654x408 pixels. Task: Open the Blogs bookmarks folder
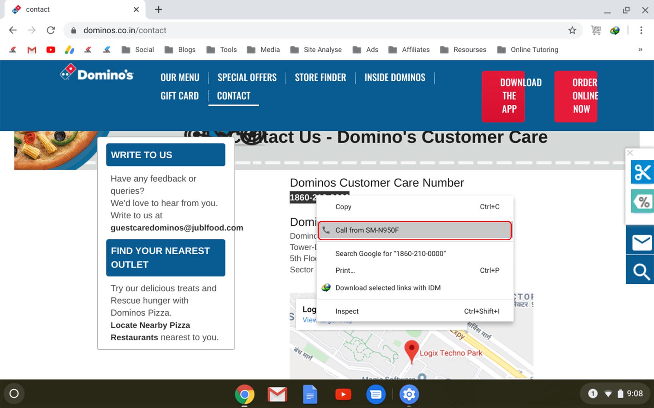(x=180, y=49)
